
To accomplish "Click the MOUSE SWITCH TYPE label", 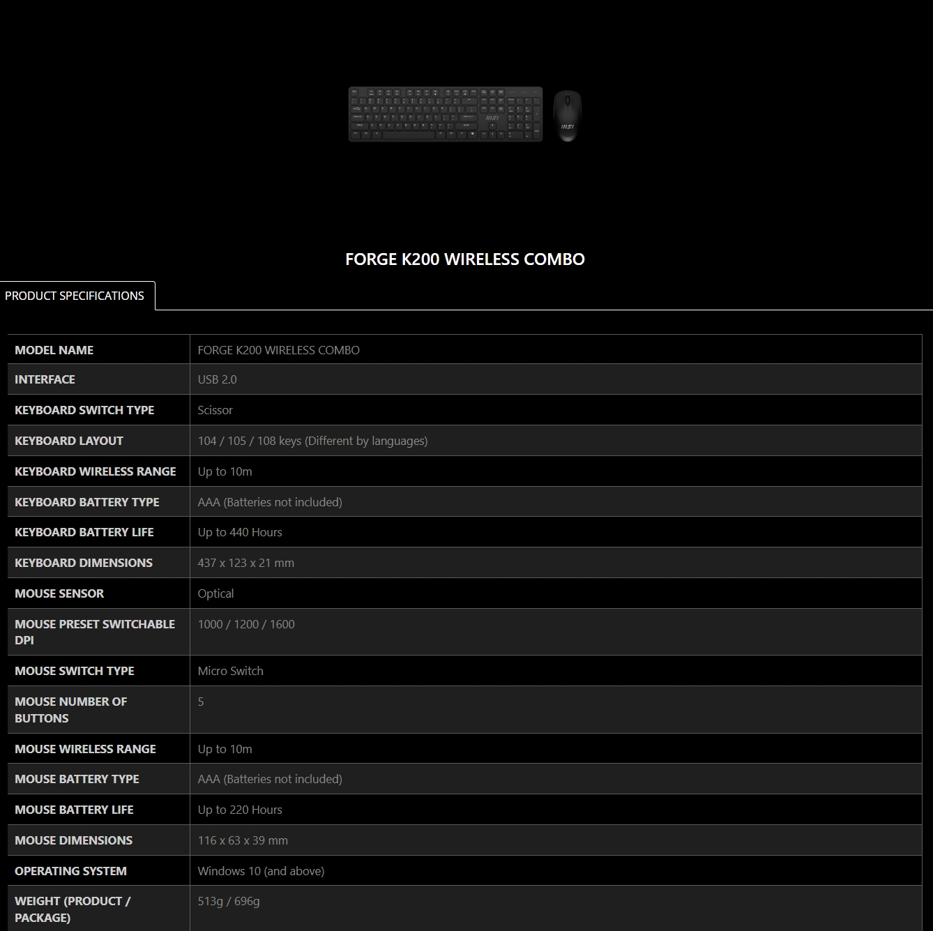I will [75, 671].
